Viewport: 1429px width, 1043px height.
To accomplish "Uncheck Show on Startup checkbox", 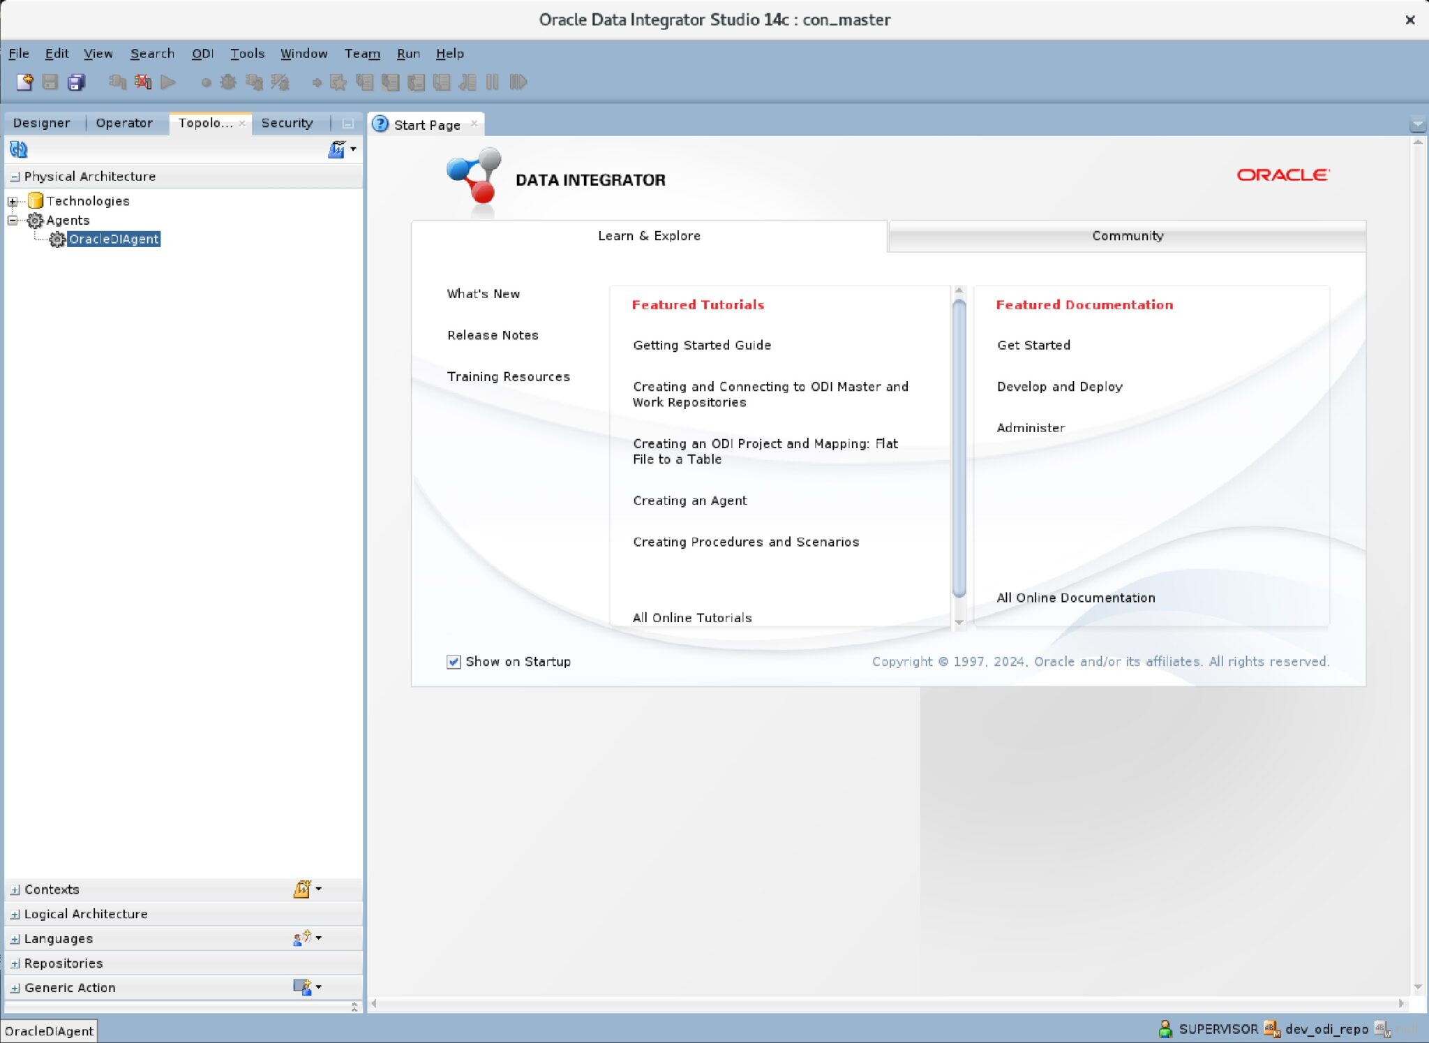I will click(x=454, y=661).
